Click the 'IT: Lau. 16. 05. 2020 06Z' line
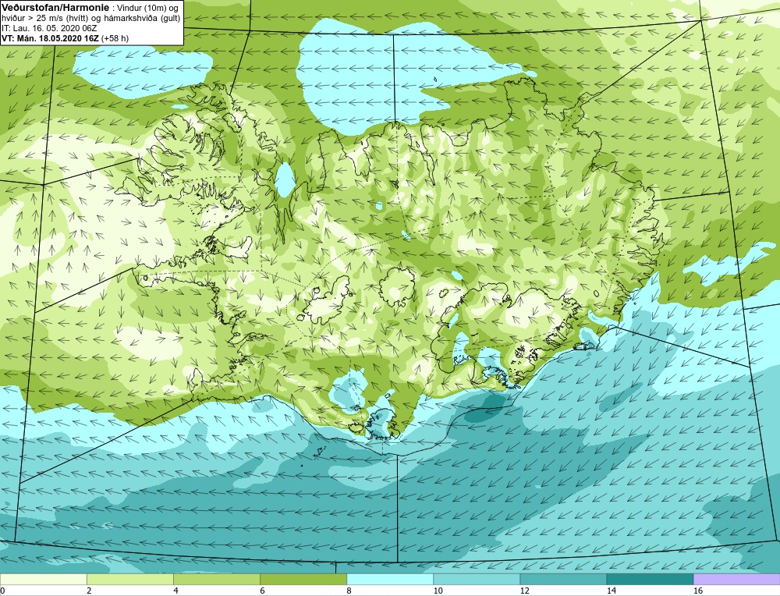 (x=49, y=28)
